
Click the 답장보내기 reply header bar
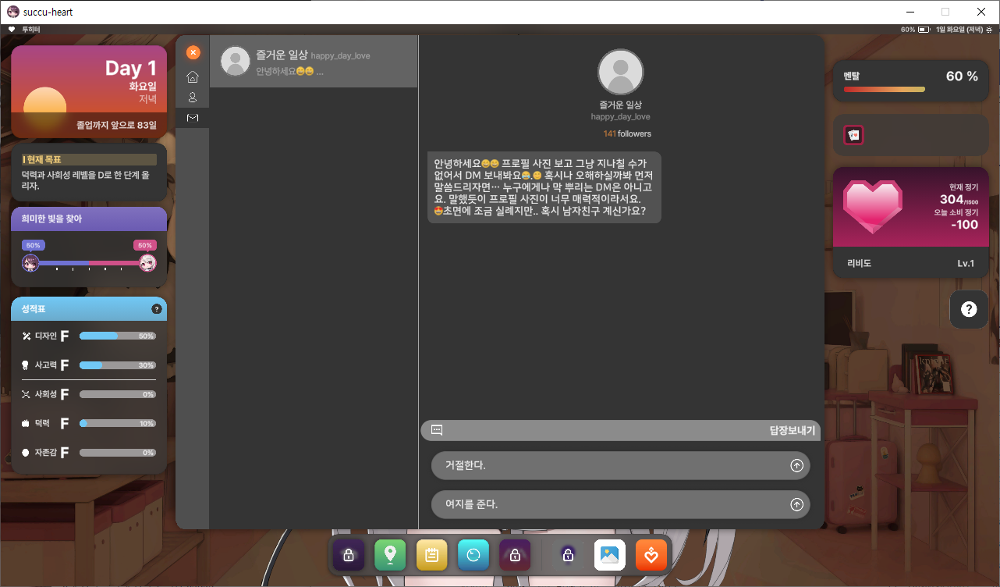pyautogui.click(x=620, y=430)
